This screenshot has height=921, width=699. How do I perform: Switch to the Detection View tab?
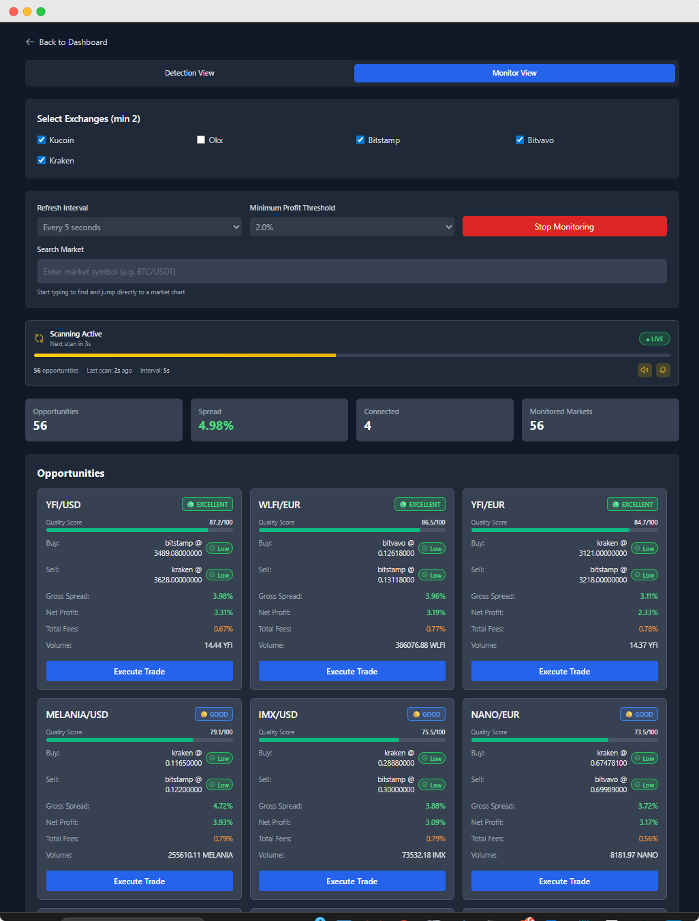189,73
